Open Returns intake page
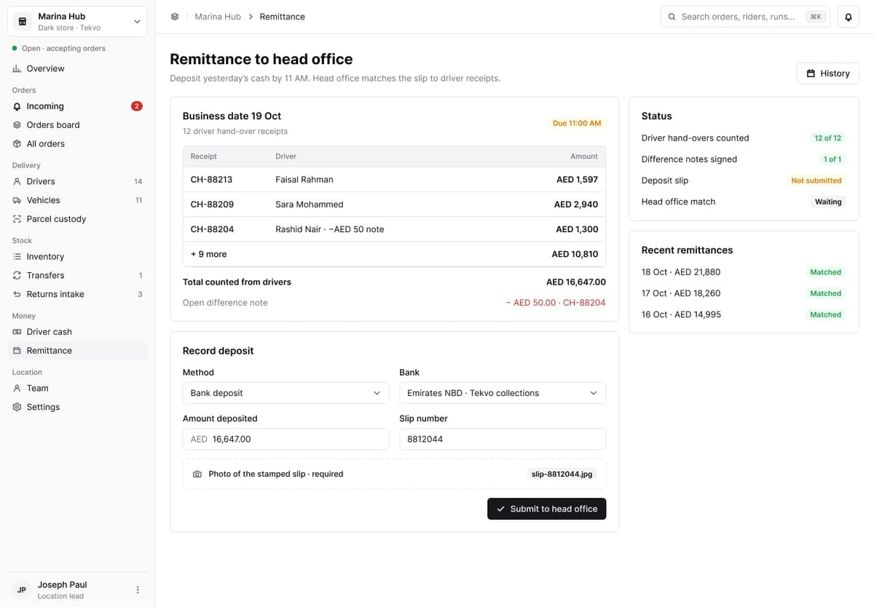The width and height of the screenshot is (874, 607). (77, 295)
